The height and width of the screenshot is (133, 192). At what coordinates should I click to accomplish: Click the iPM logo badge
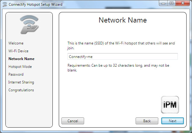pyautogui.click(x=170, y=105)
